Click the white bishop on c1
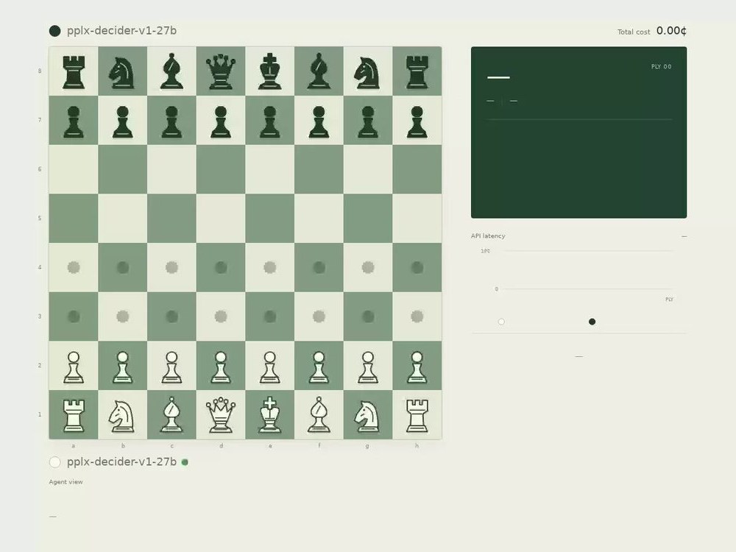Viewport: 736px width, 552px height. 171,415
